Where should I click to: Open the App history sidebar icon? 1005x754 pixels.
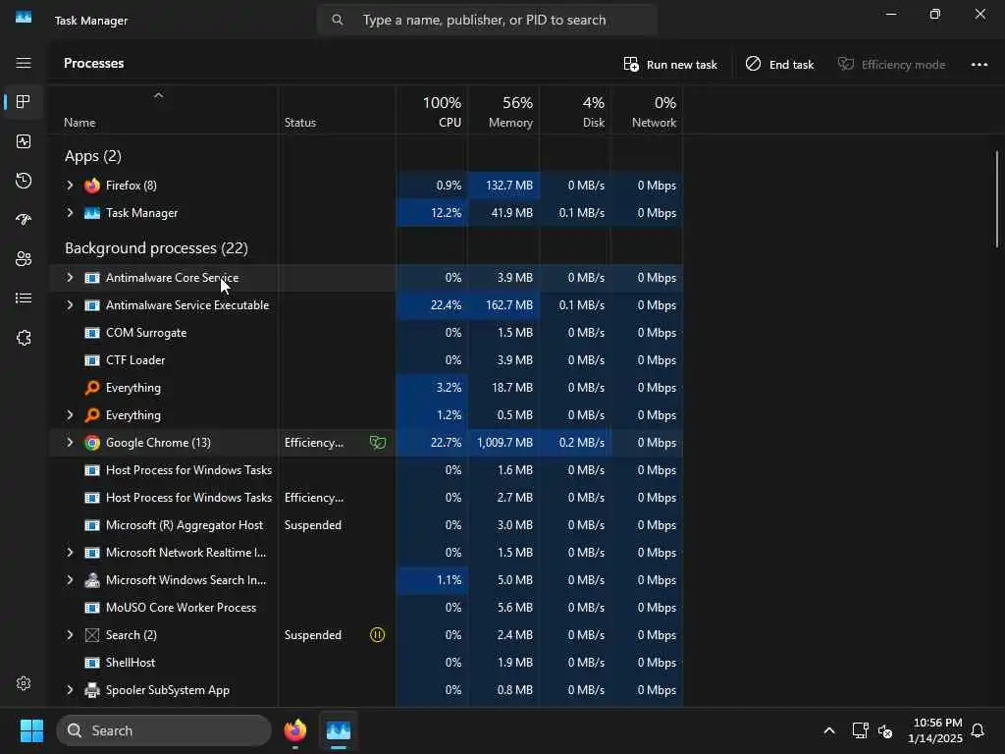24,181
